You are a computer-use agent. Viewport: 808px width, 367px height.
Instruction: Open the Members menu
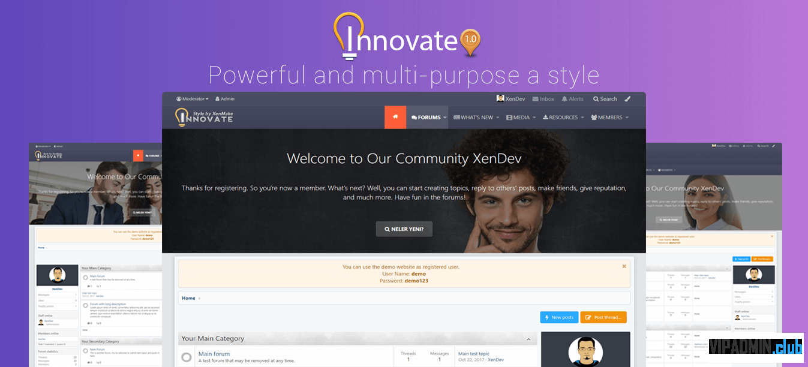coord(610,118)
